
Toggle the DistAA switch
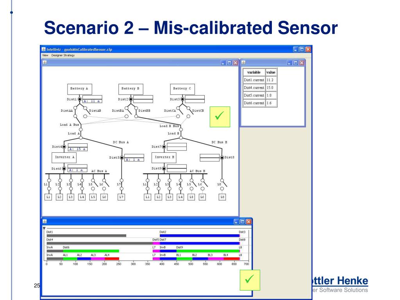(75, 112)
